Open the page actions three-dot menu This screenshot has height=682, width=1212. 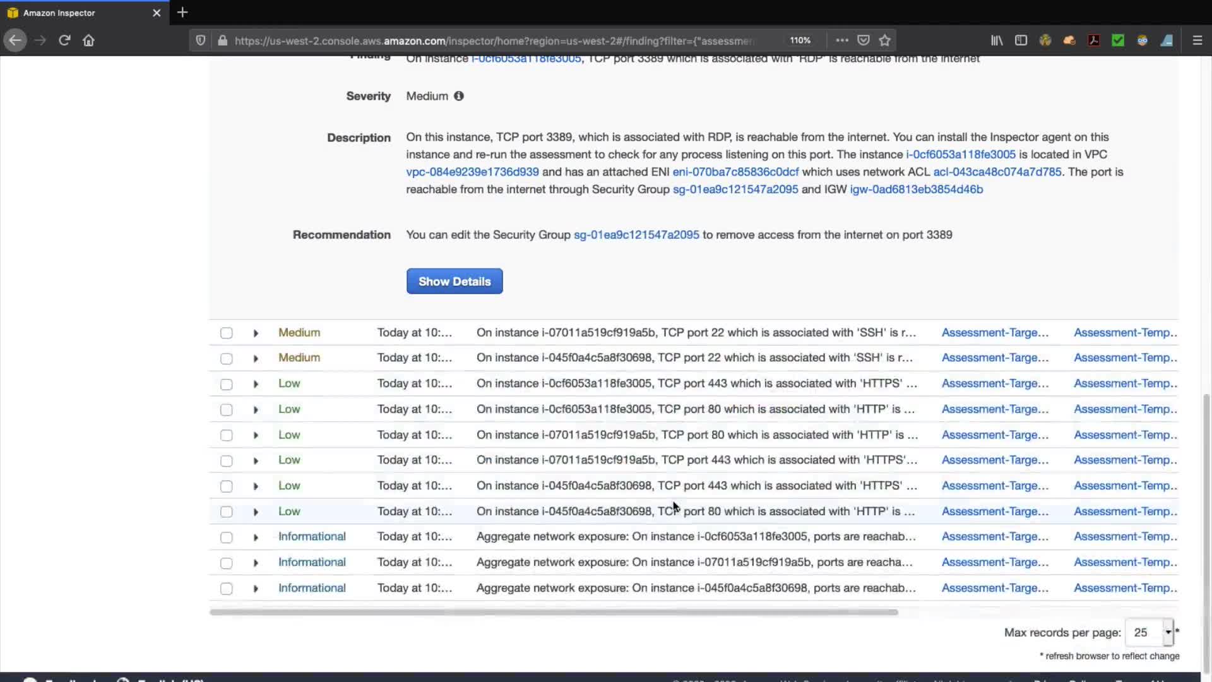coord(841,40)
